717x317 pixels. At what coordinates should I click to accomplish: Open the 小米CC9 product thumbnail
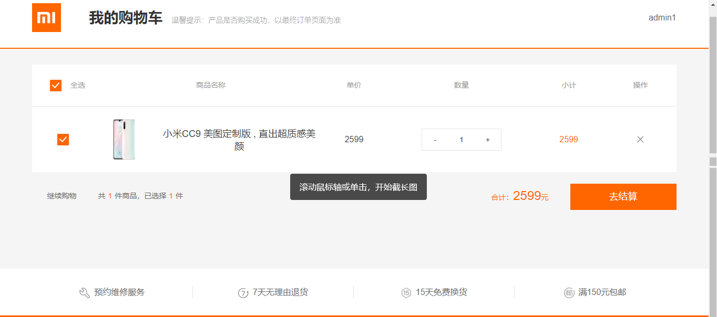click(x=124, y=139)
